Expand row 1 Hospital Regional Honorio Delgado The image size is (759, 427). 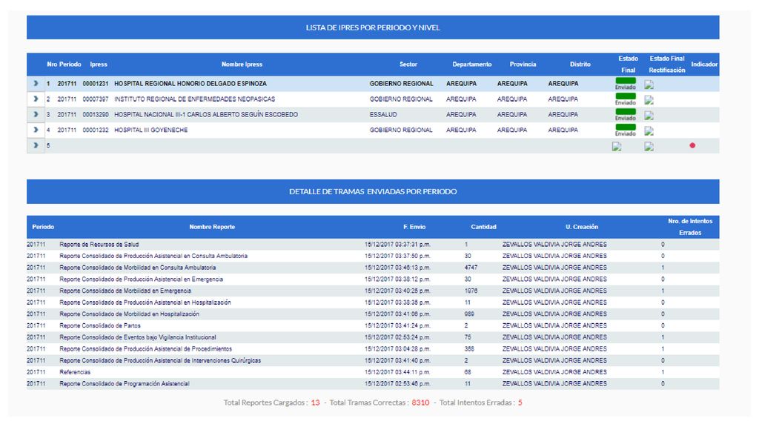36,83
